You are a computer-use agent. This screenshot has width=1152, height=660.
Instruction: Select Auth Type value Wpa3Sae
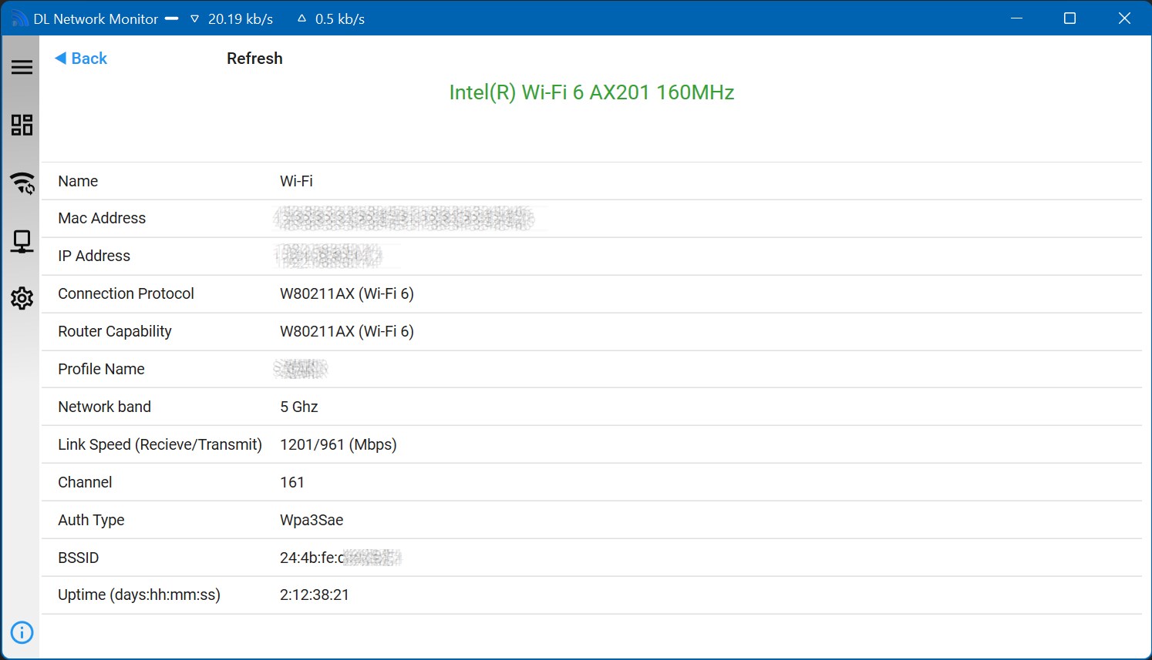pos(312,520)
